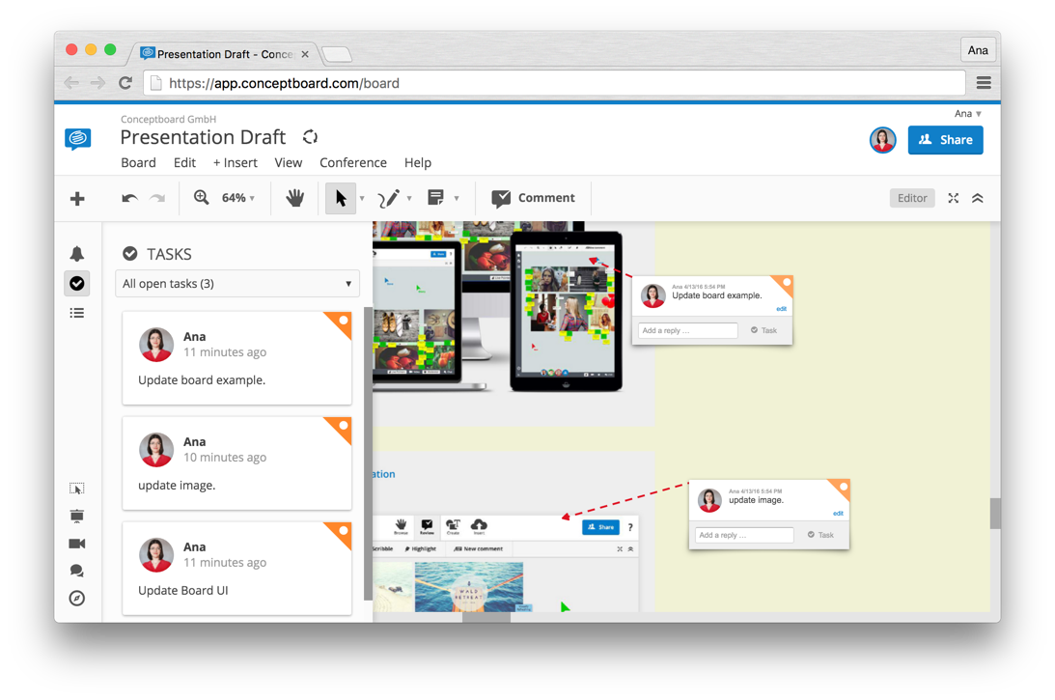Click reply field under 'update image.'
This screenshot has height=700, width=1055.
tap(744, 535)
